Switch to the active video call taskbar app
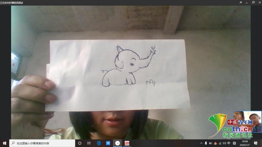262x147 pixels. coord(118,143)
